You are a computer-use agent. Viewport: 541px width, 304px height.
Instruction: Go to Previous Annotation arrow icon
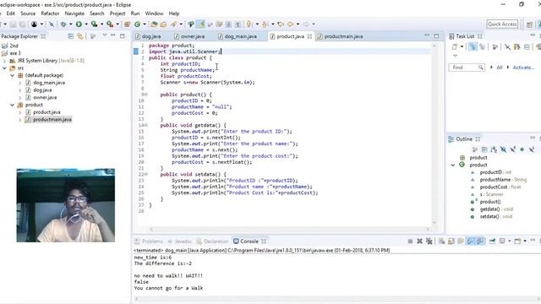(x=265, y=24)
